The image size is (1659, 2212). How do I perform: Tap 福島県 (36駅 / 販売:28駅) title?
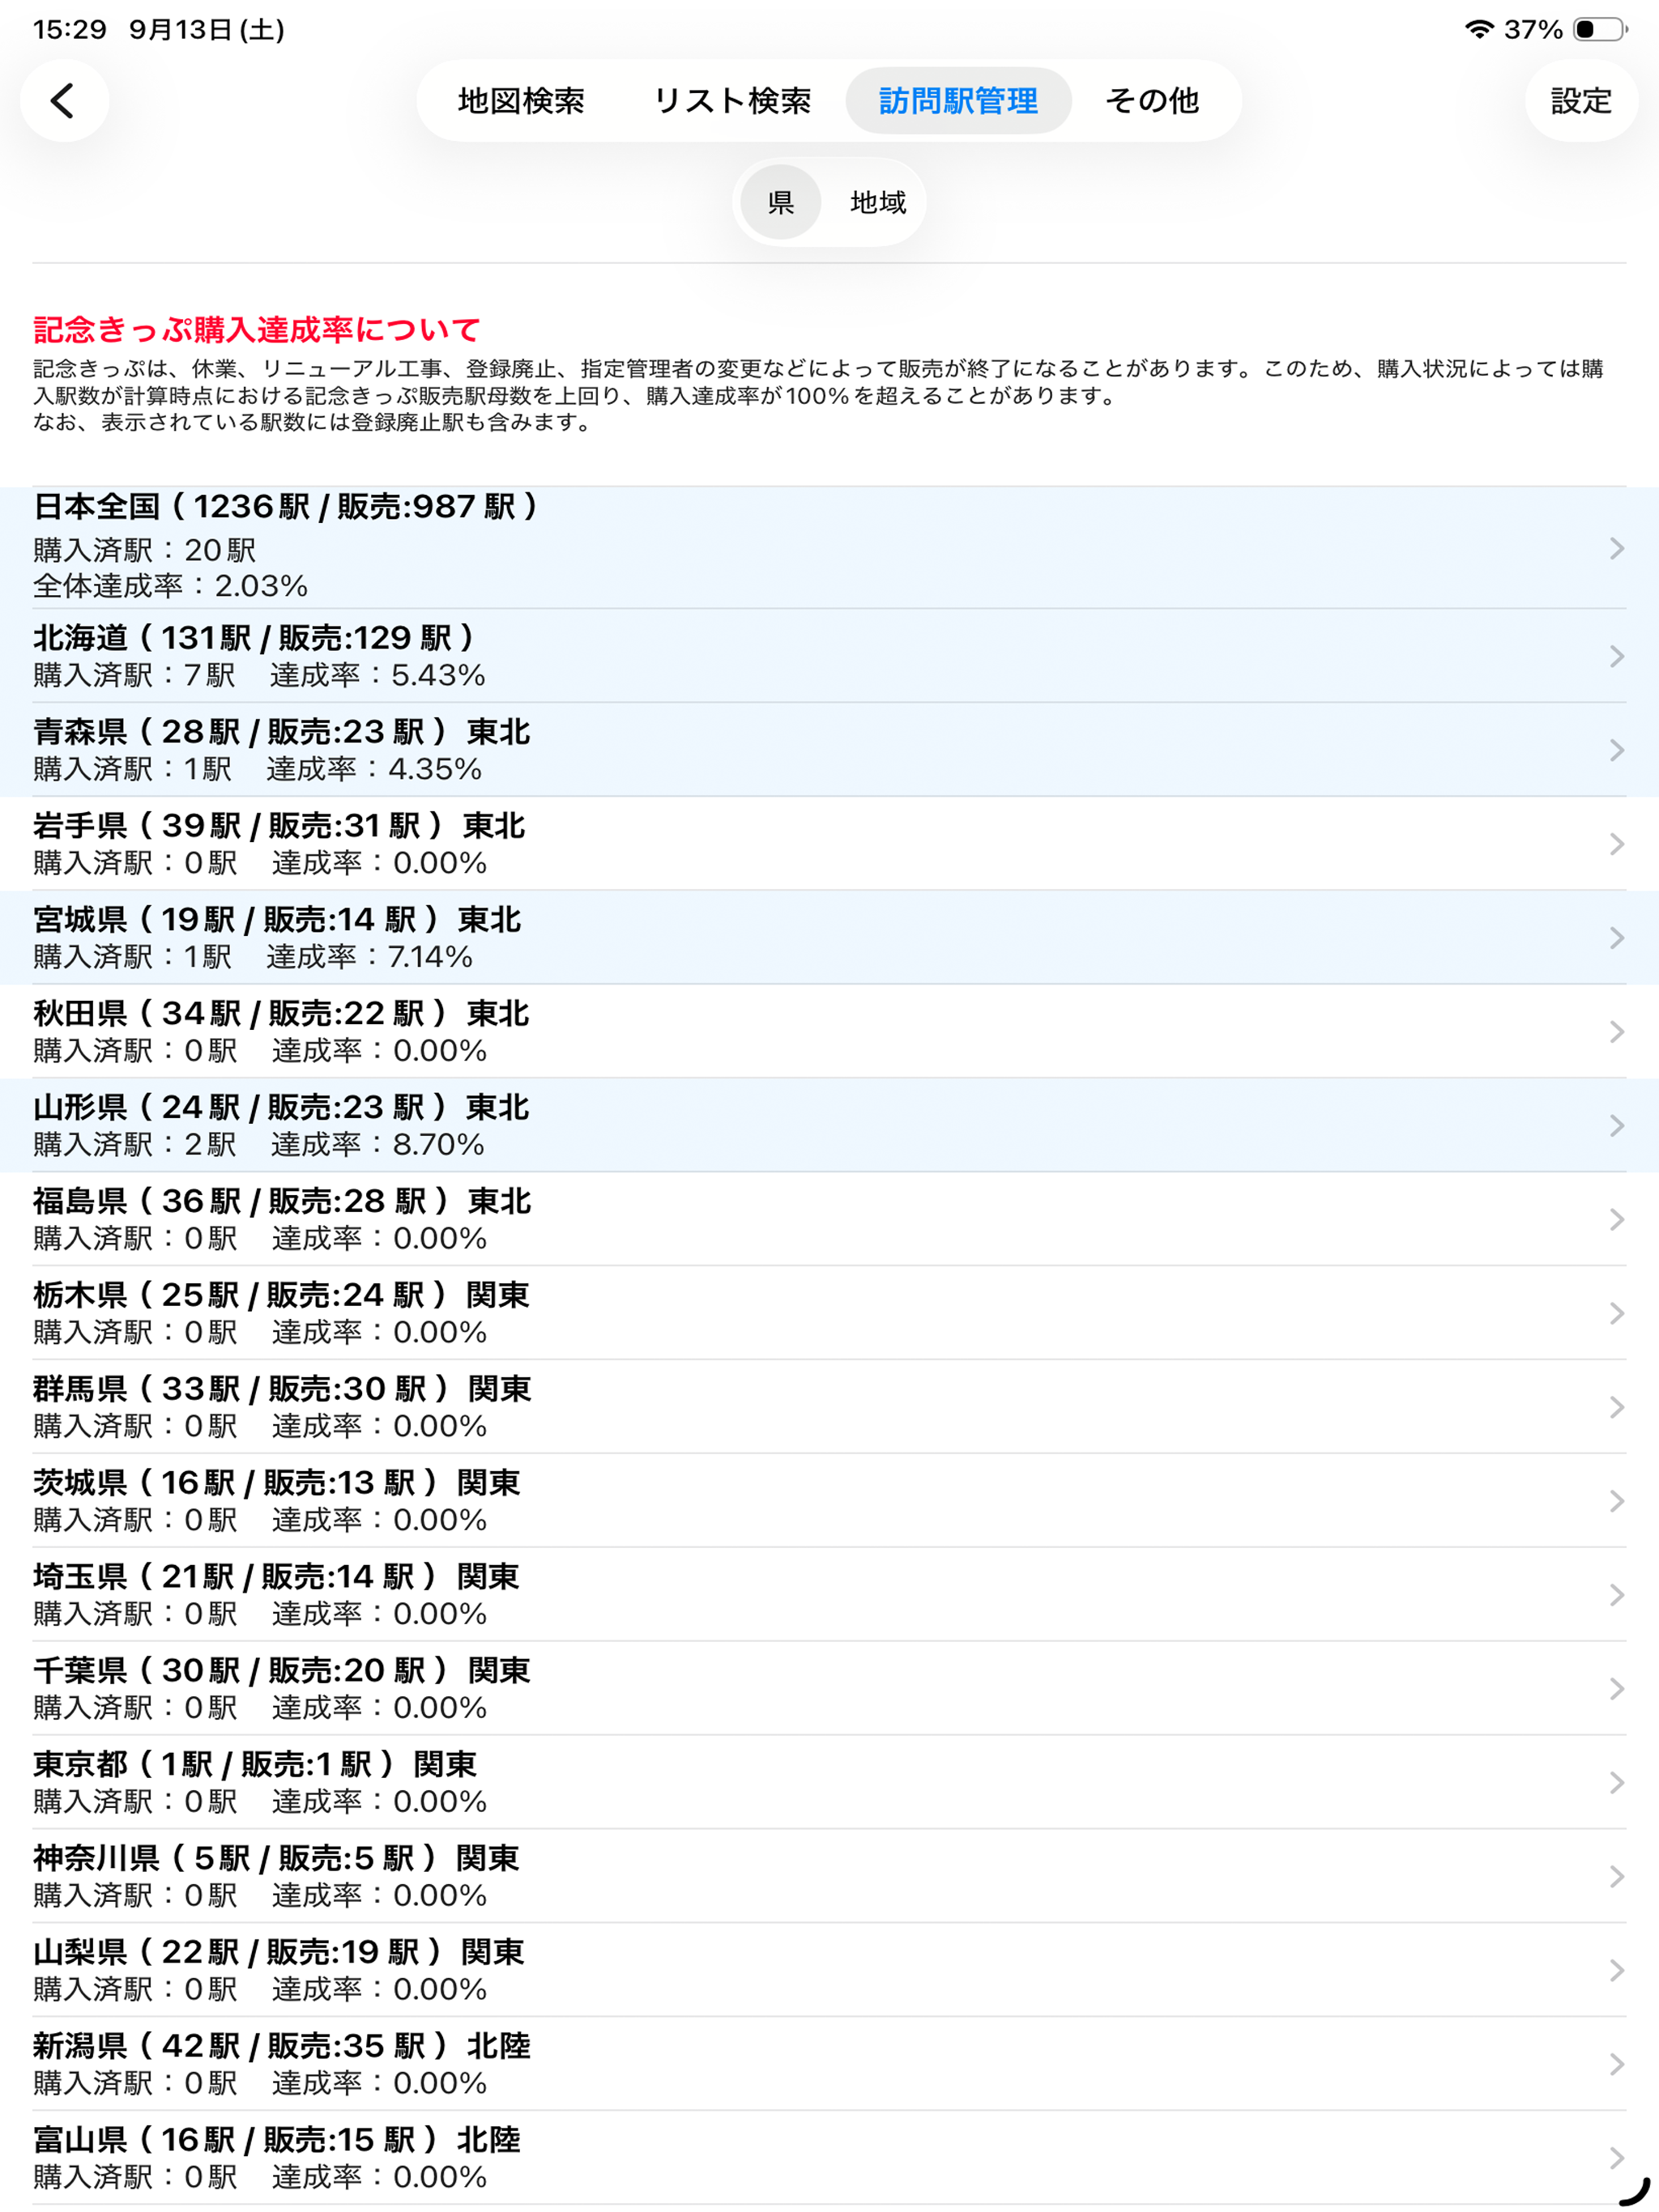[282, 1202]
